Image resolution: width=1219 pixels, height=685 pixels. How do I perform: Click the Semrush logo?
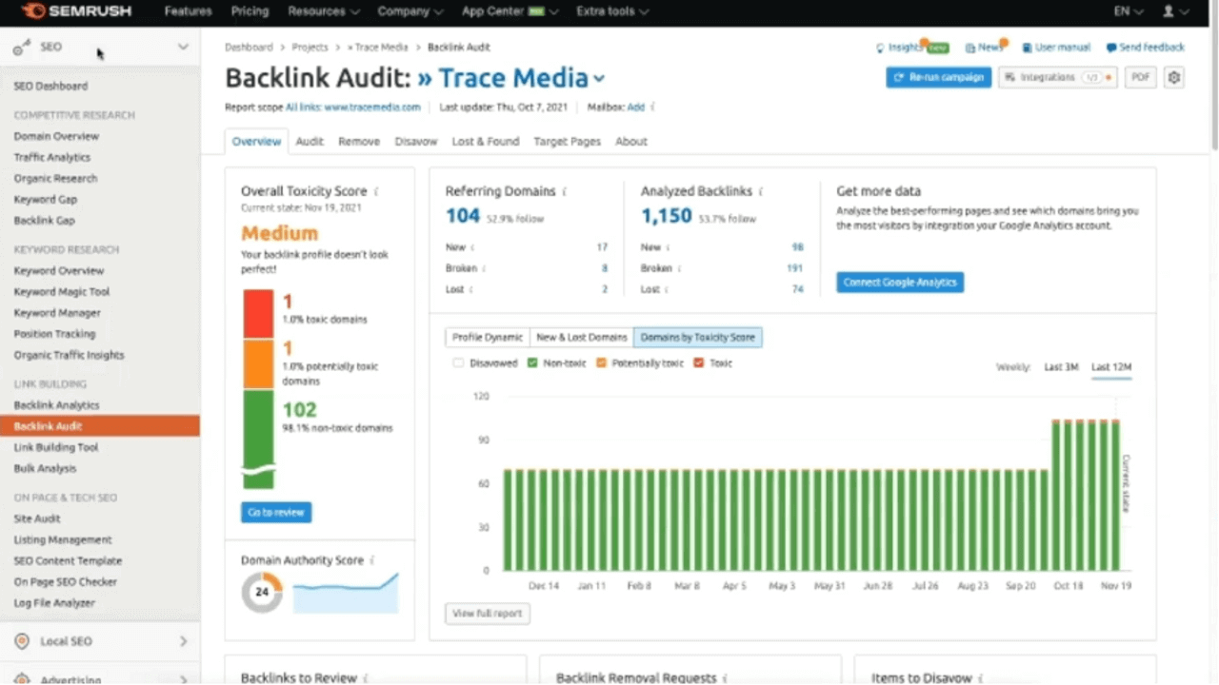coord(75,11)
